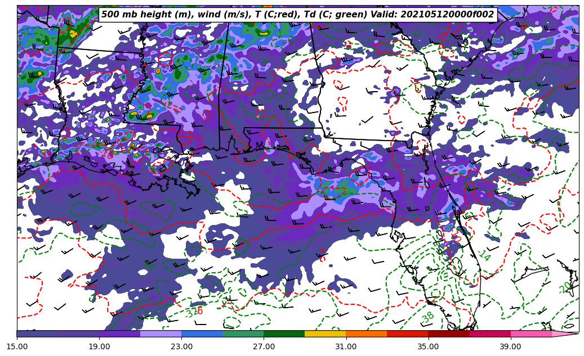
Task: Select the orange segment of the colorbar
Action: (x=367, y=334)
